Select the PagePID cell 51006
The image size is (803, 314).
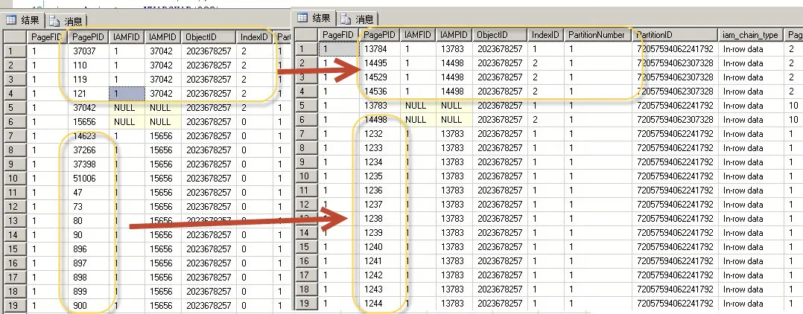(x=88, y=179)
